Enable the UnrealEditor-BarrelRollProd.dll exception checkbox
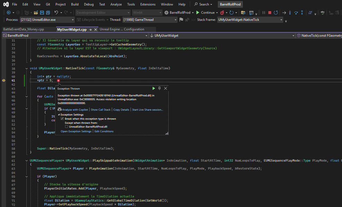342x207 pixels. [66, 127]
